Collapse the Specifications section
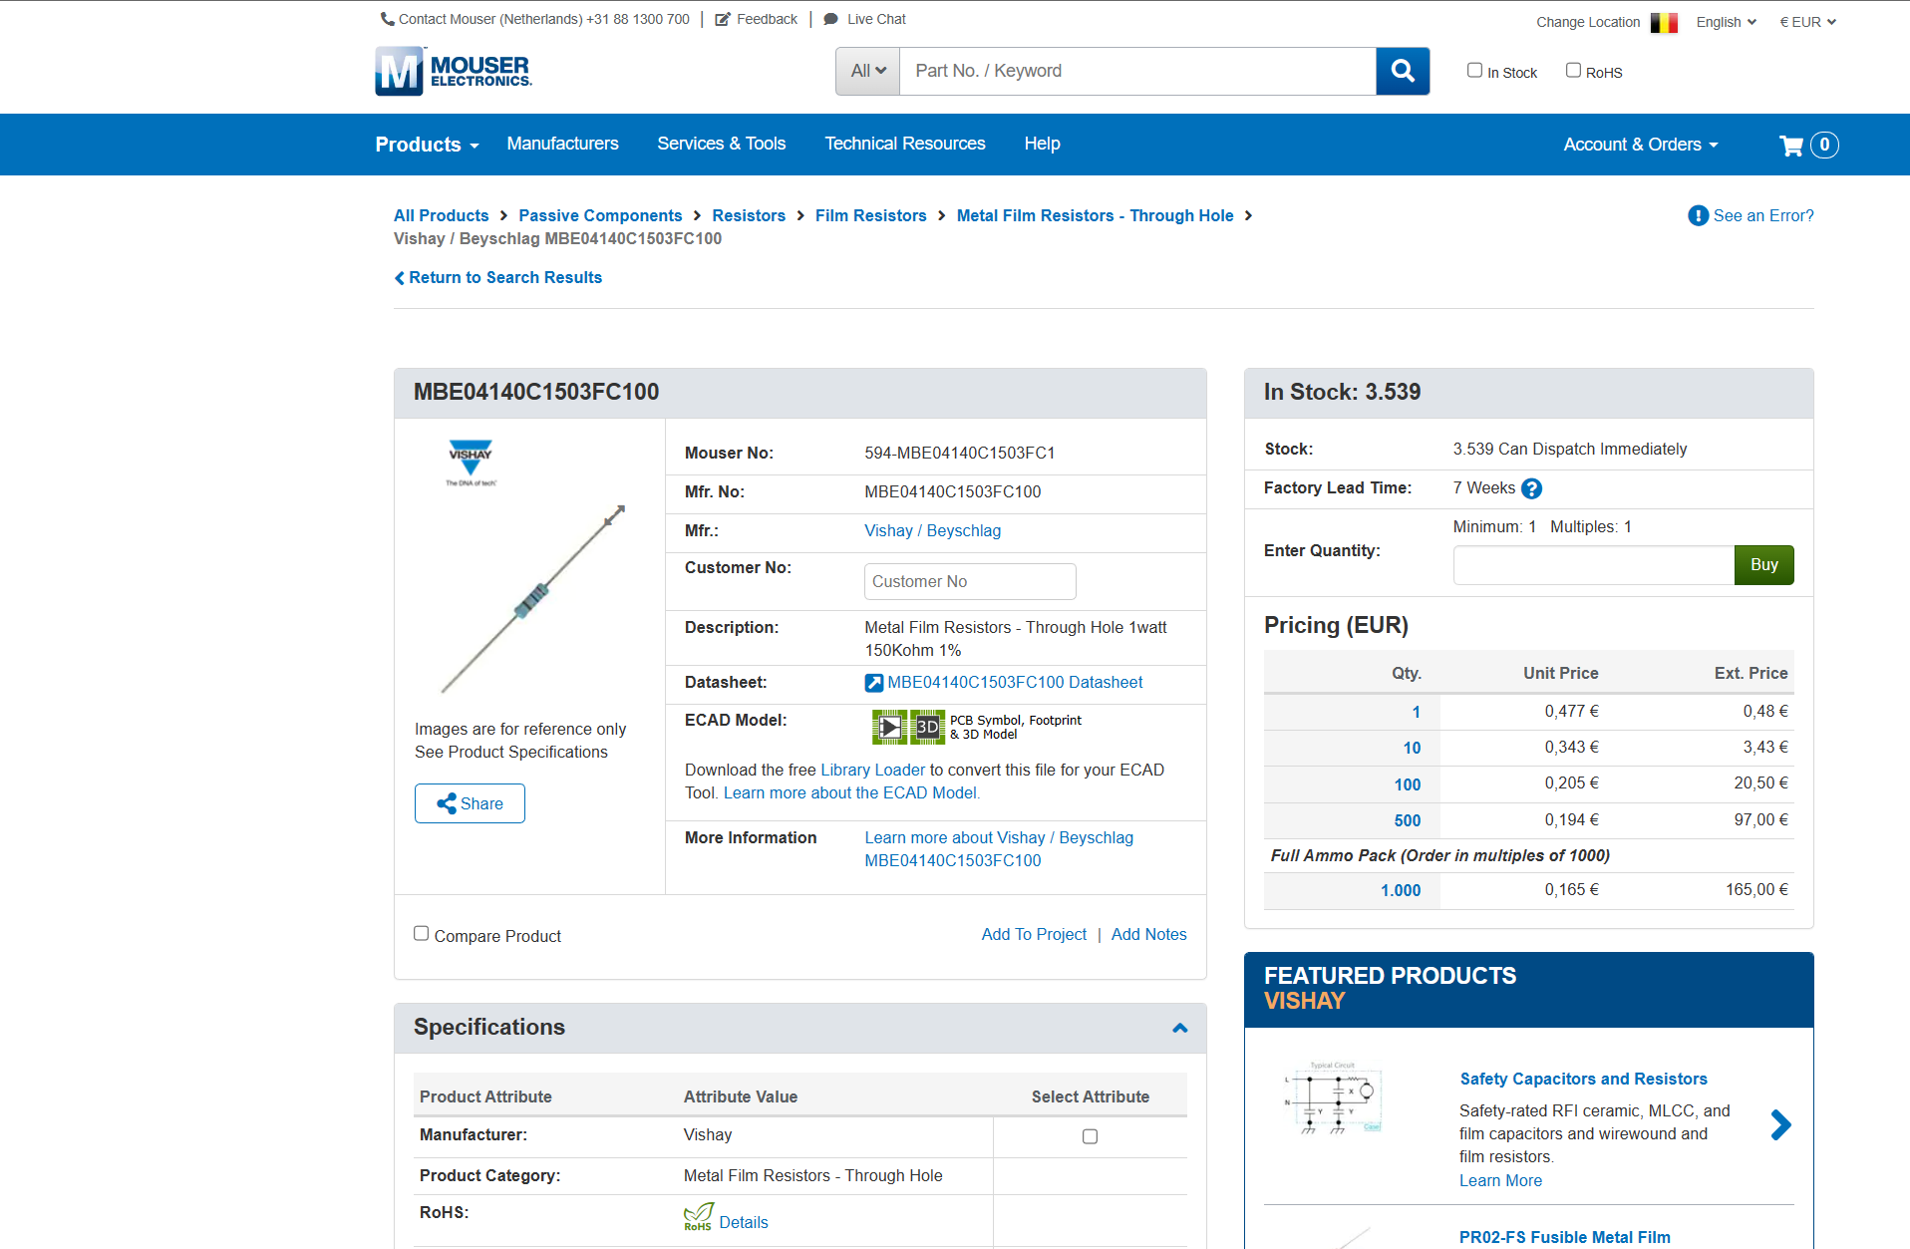This screenshot has height=1249, width=1910. click(x=1180, y=1028)
